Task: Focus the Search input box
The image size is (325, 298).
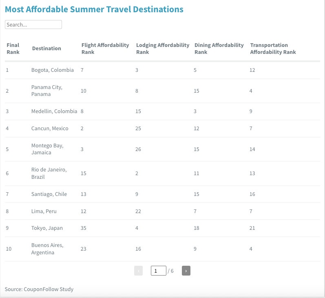Action: [x=33, y=24]
